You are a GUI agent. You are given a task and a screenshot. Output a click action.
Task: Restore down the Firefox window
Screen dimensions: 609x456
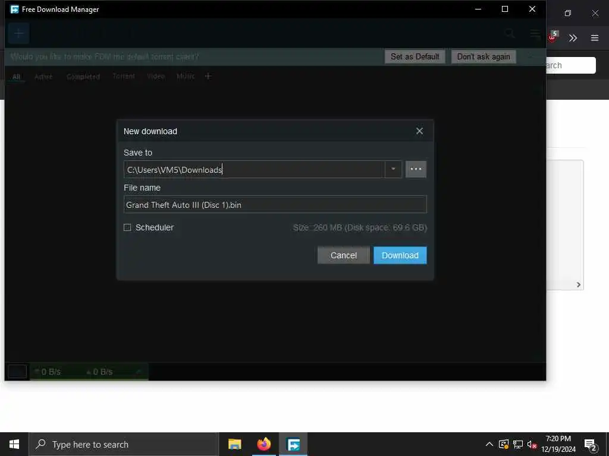coord(568,13)
